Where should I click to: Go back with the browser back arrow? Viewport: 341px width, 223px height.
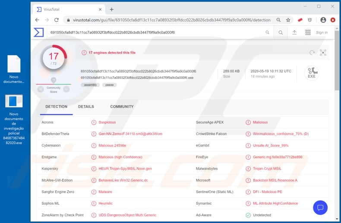37,20
